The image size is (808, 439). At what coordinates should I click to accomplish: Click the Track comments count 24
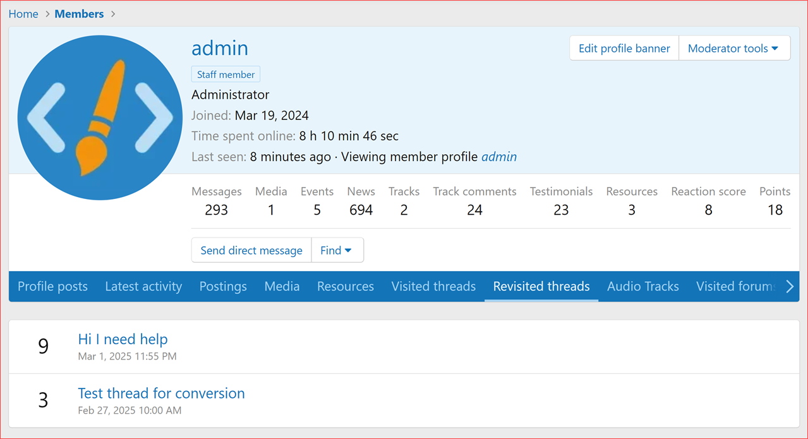[x=474, y=210]
